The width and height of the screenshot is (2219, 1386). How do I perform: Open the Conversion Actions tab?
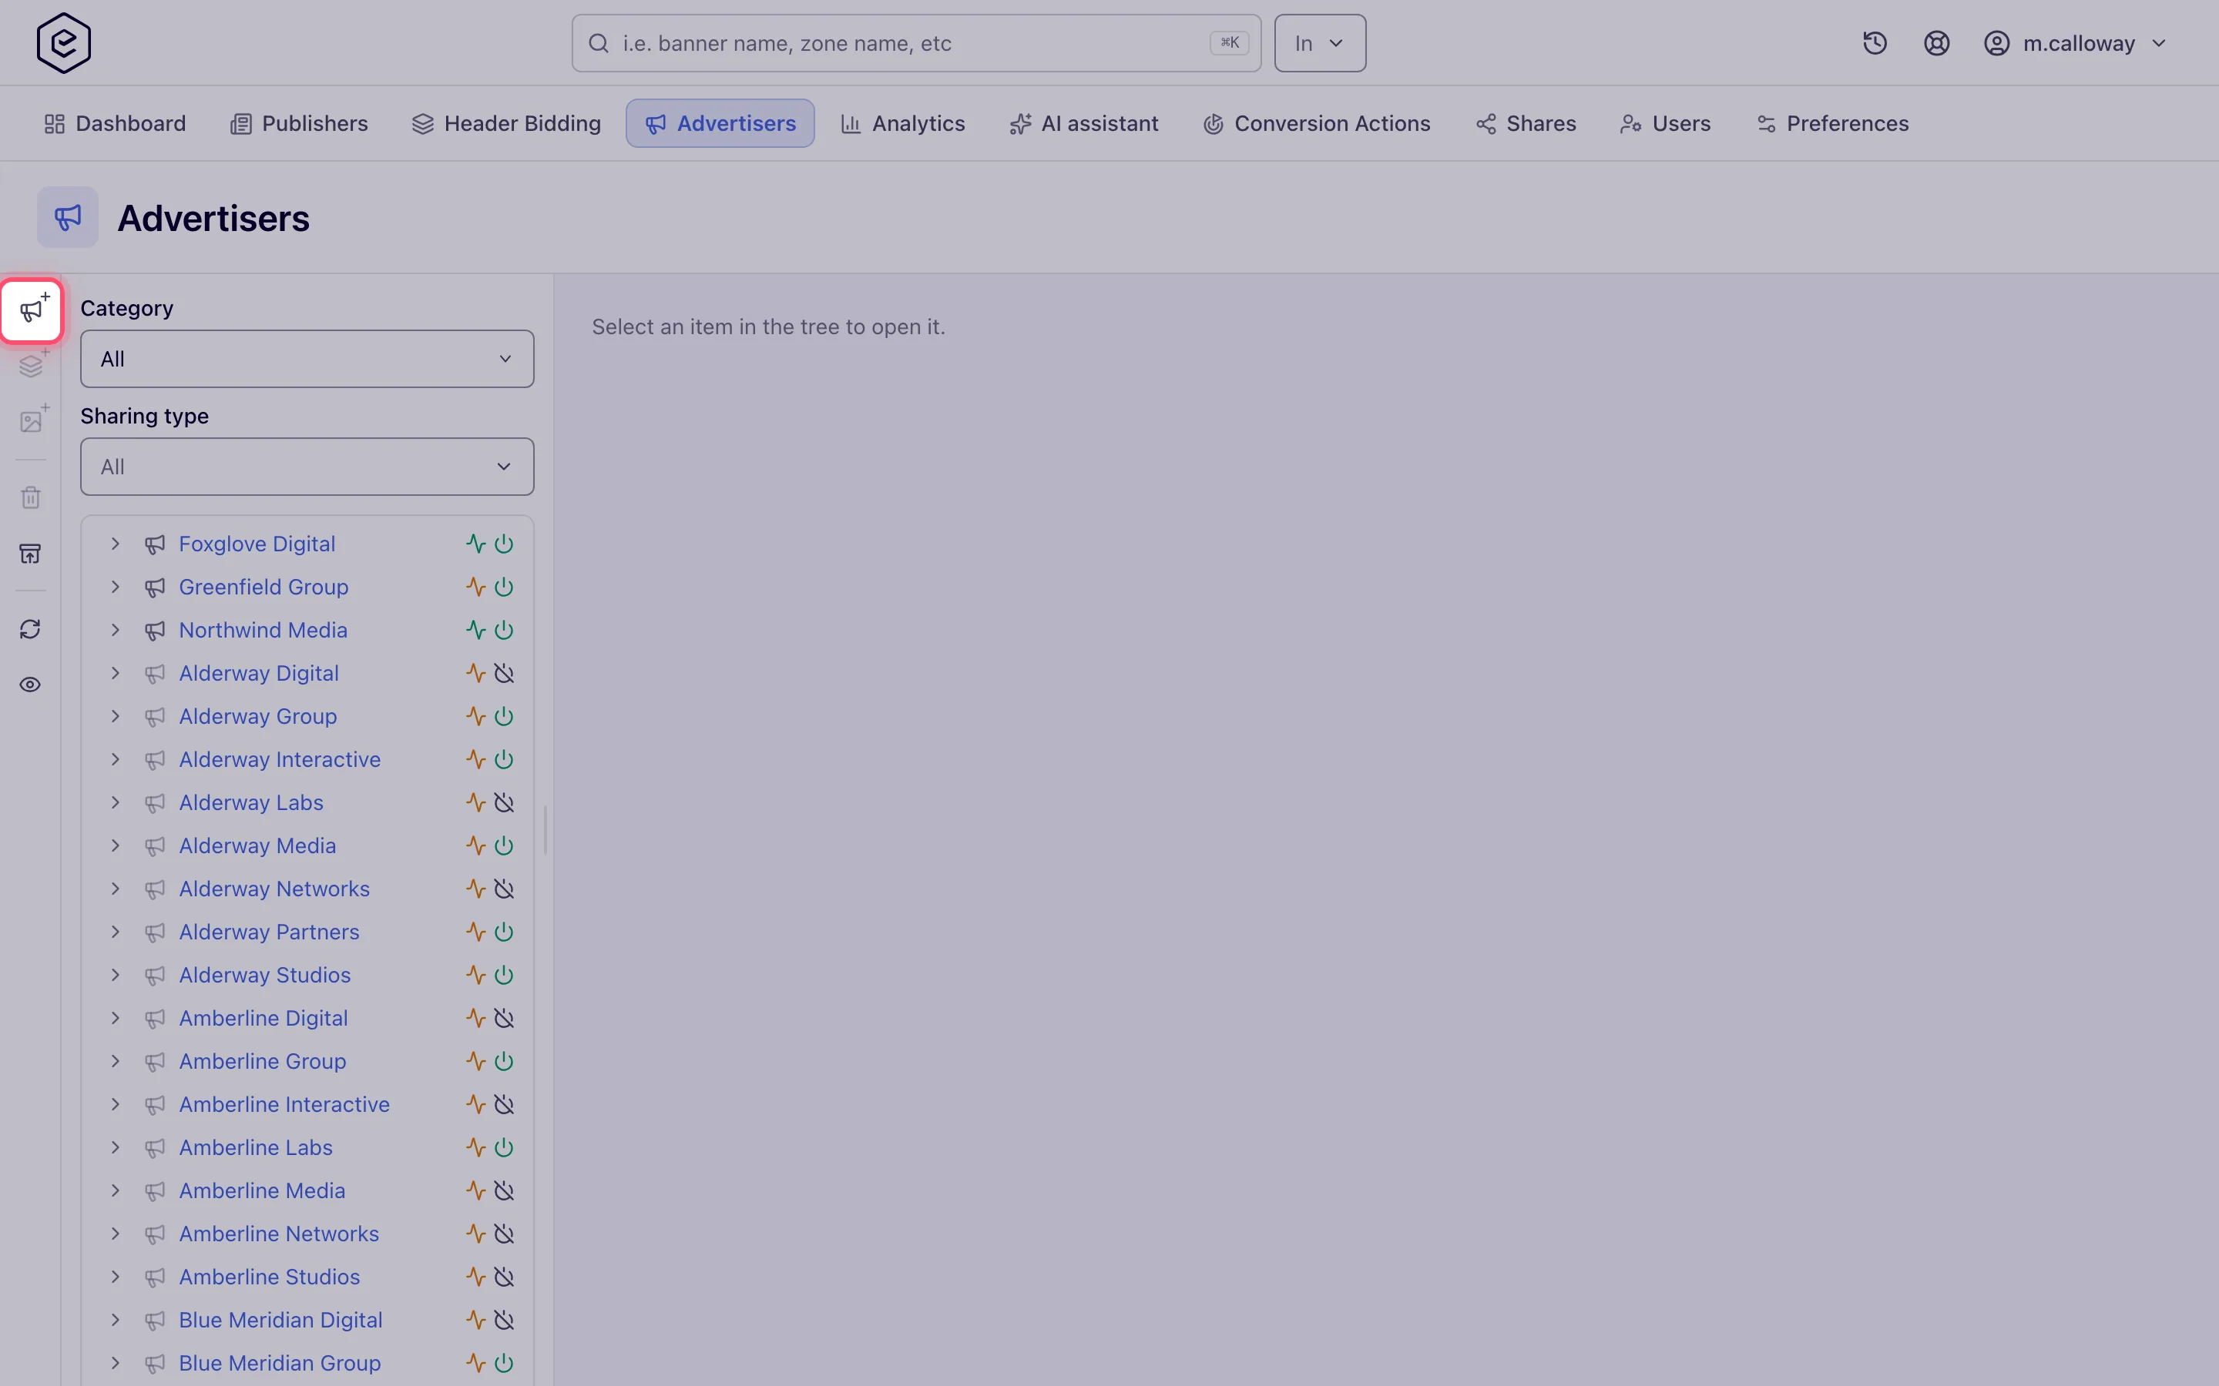(1317, 124)
